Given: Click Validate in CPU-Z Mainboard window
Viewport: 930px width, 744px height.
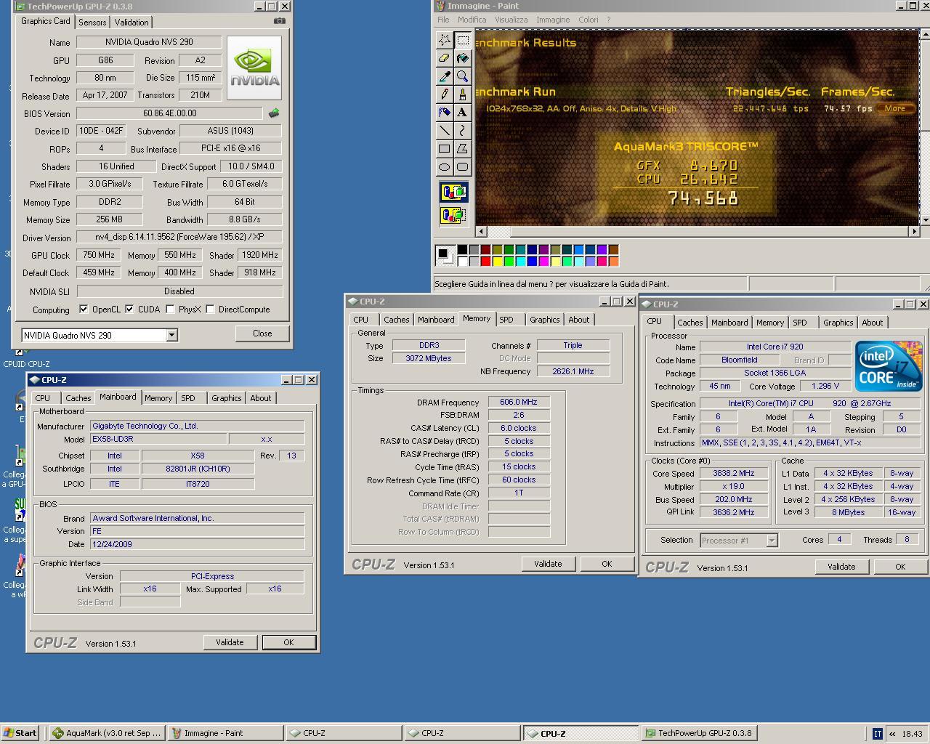Looking at the screenshot, I should (230, 642).
